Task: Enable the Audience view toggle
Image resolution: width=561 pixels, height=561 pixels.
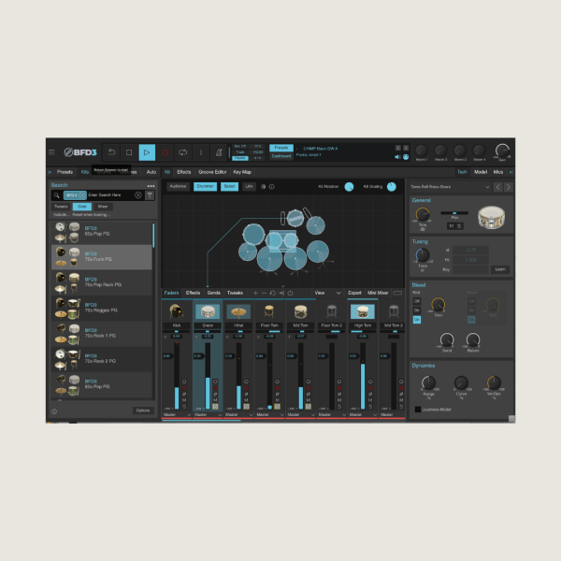Action: tap(179, 186)
